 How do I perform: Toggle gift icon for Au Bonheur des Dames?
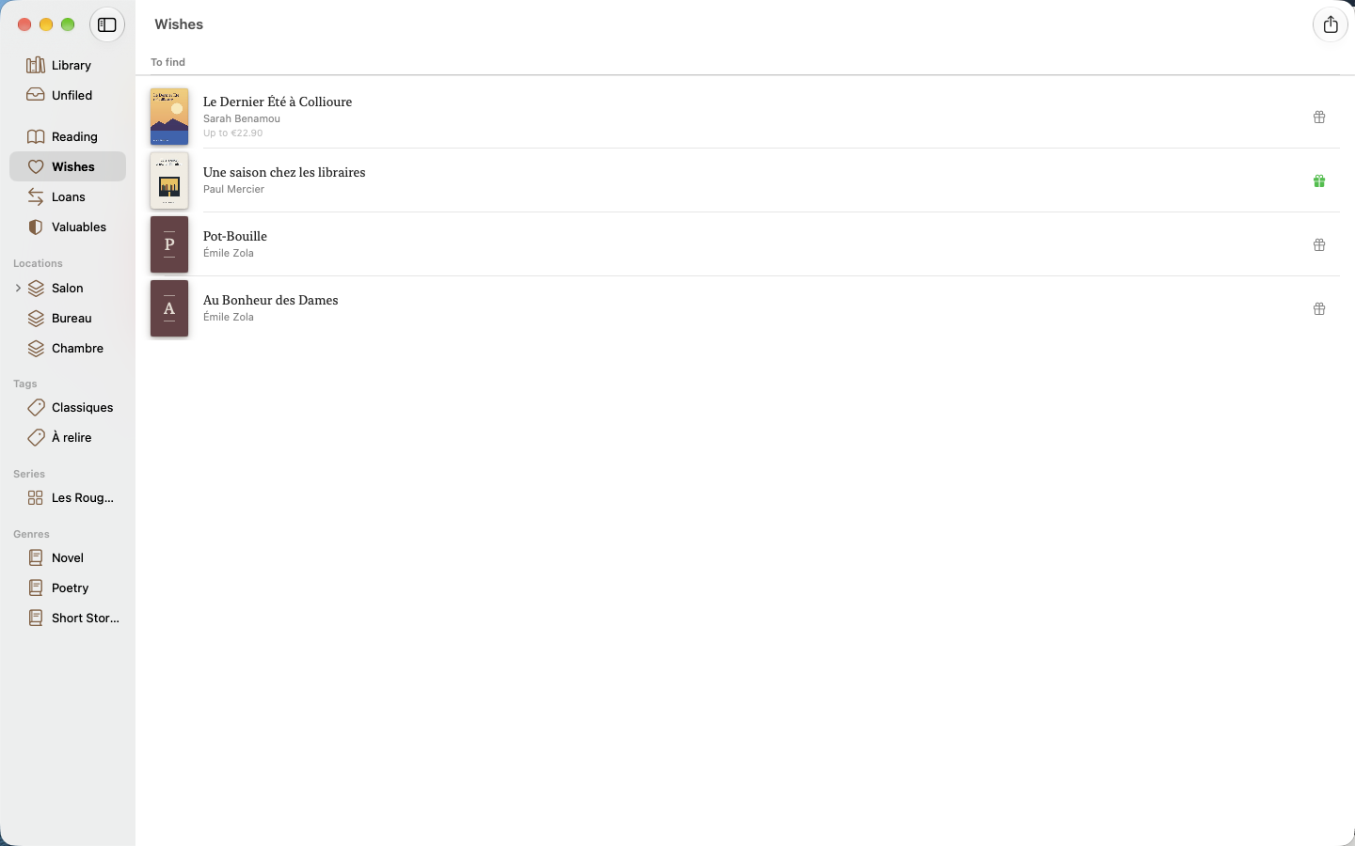[x=1319, y=308]
